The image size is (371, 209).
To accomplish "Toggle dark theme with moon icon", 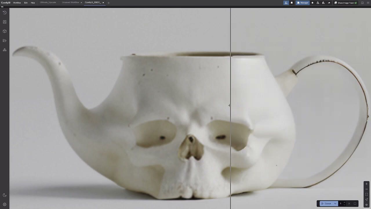I will (5, 195).
